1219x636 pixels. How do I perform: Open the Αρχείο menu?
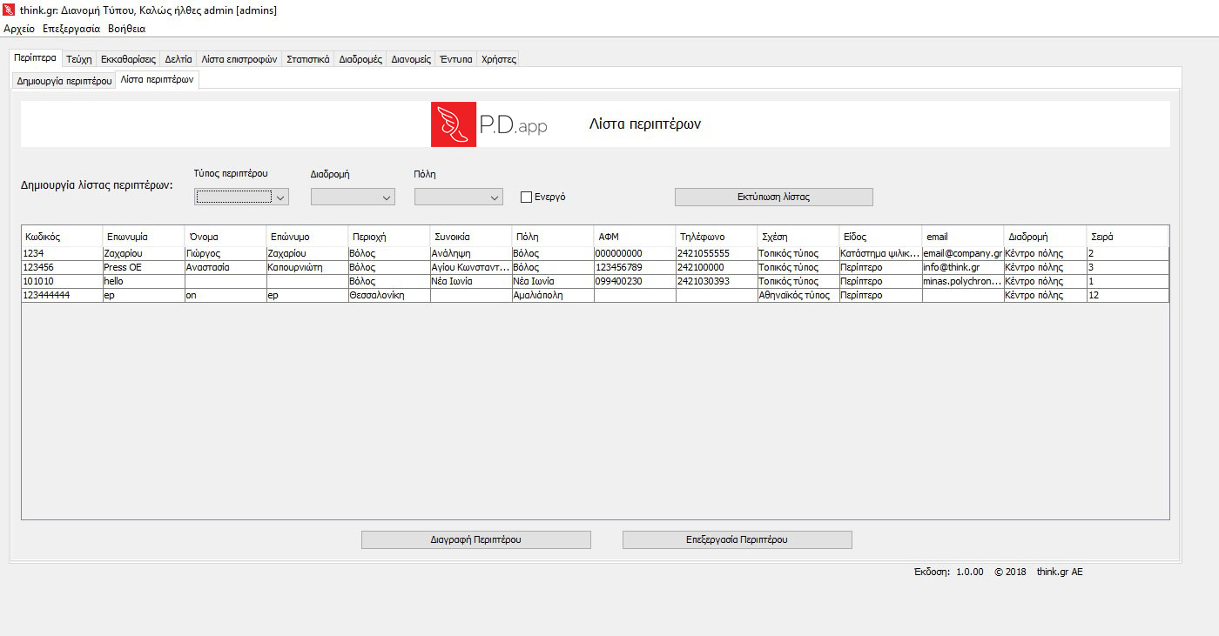pos(19,29)
